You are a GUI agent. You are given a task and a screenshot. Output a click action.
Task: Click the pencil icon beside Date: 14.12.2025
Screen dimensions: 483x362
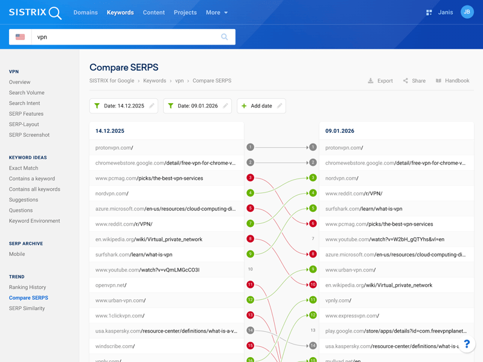point(152,106)
